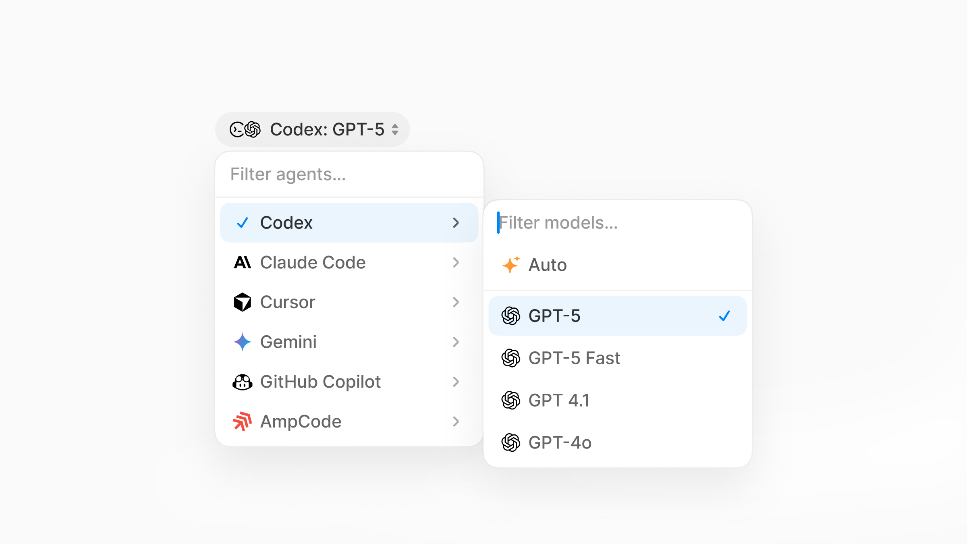
Task: Click the Gemini sparkle icon
Action: click(x=243, y=342)
